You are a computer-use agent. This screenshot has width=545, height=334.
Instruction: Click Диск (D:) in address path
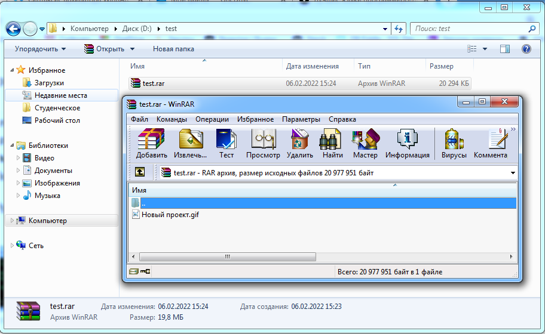click(x=137, y=29)
